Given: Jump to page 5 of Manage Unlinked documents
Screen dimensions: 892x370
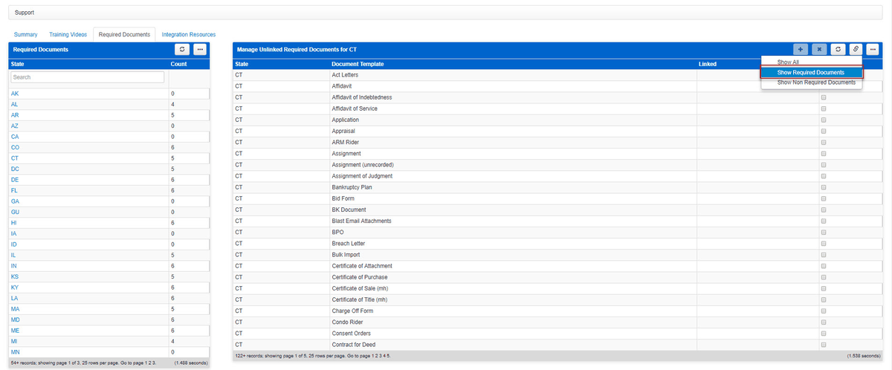Looking at the screenshot, I should pos(387,356).
